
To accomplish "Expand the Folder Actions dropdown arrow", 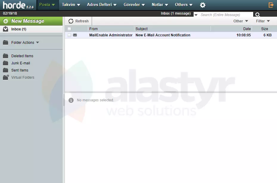I will [38, 42].
